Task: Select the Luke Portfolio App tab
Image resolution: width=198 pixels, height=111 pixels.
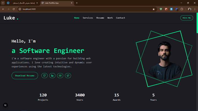Action: [57, 3]
